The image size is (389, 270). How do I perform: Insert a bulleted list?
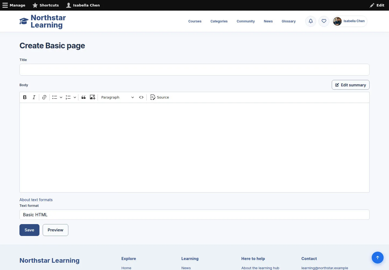(x=55, y=97)
